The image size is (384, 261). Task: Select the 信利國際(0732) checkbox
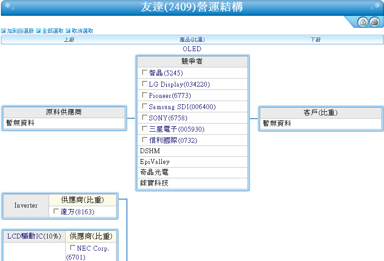[145, 140]
